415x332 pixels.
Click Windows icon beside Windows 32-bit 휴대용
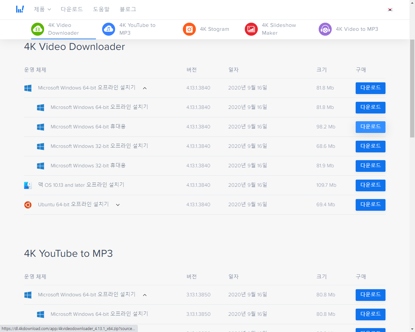click(41, 166)
